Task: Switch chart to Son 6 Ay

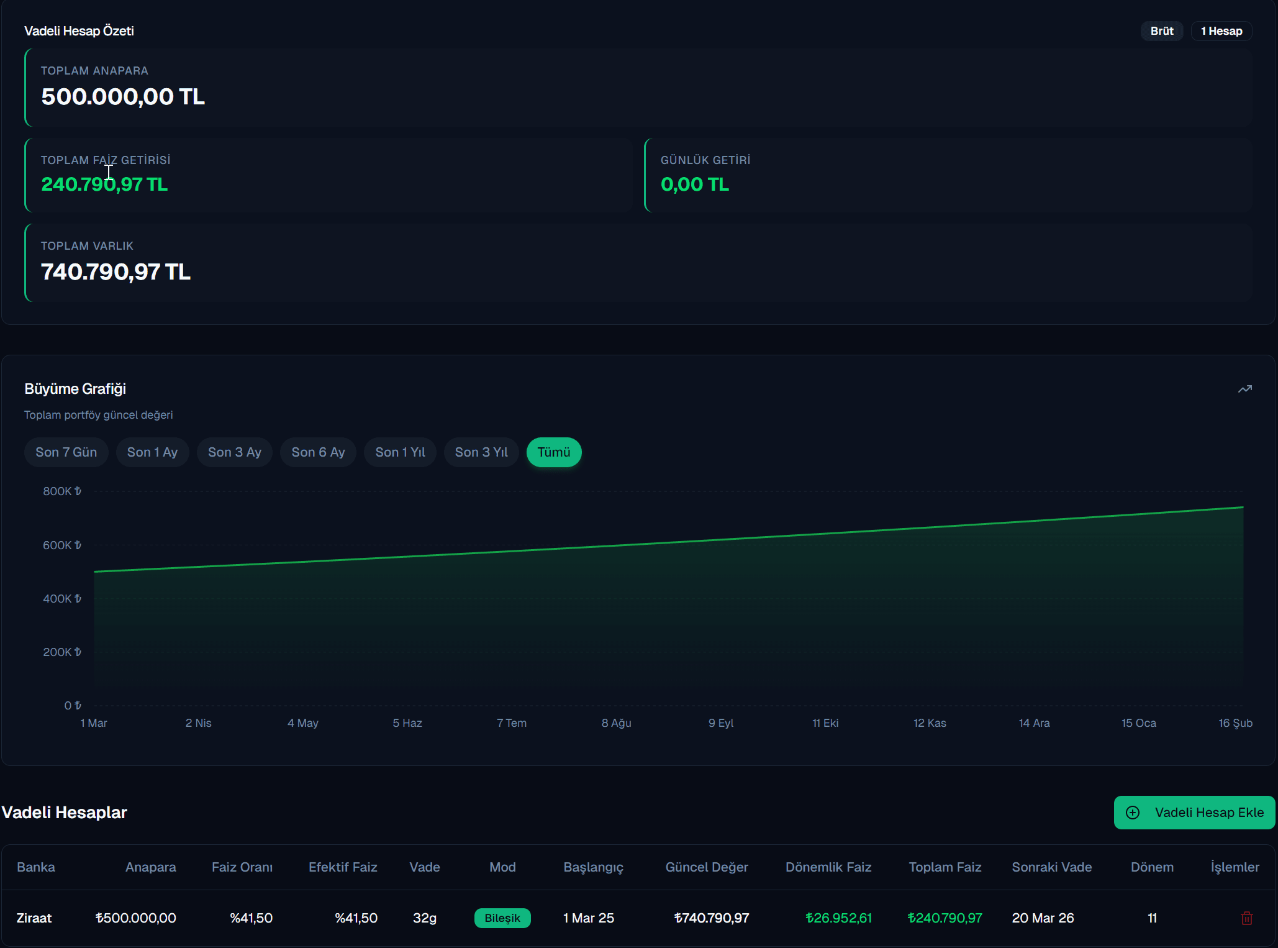Action: (318, 452)
